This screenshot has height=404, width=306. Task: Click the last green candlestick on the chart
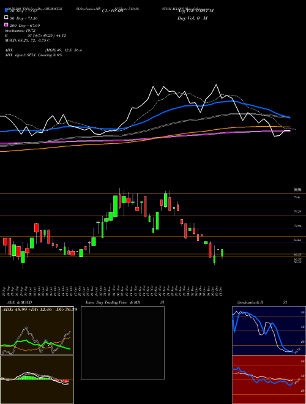click(222, 253)
